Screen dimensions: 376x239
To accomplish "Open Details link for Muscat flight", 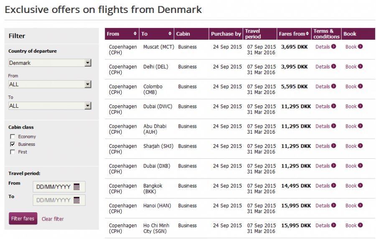I will [x=323, y=47].
